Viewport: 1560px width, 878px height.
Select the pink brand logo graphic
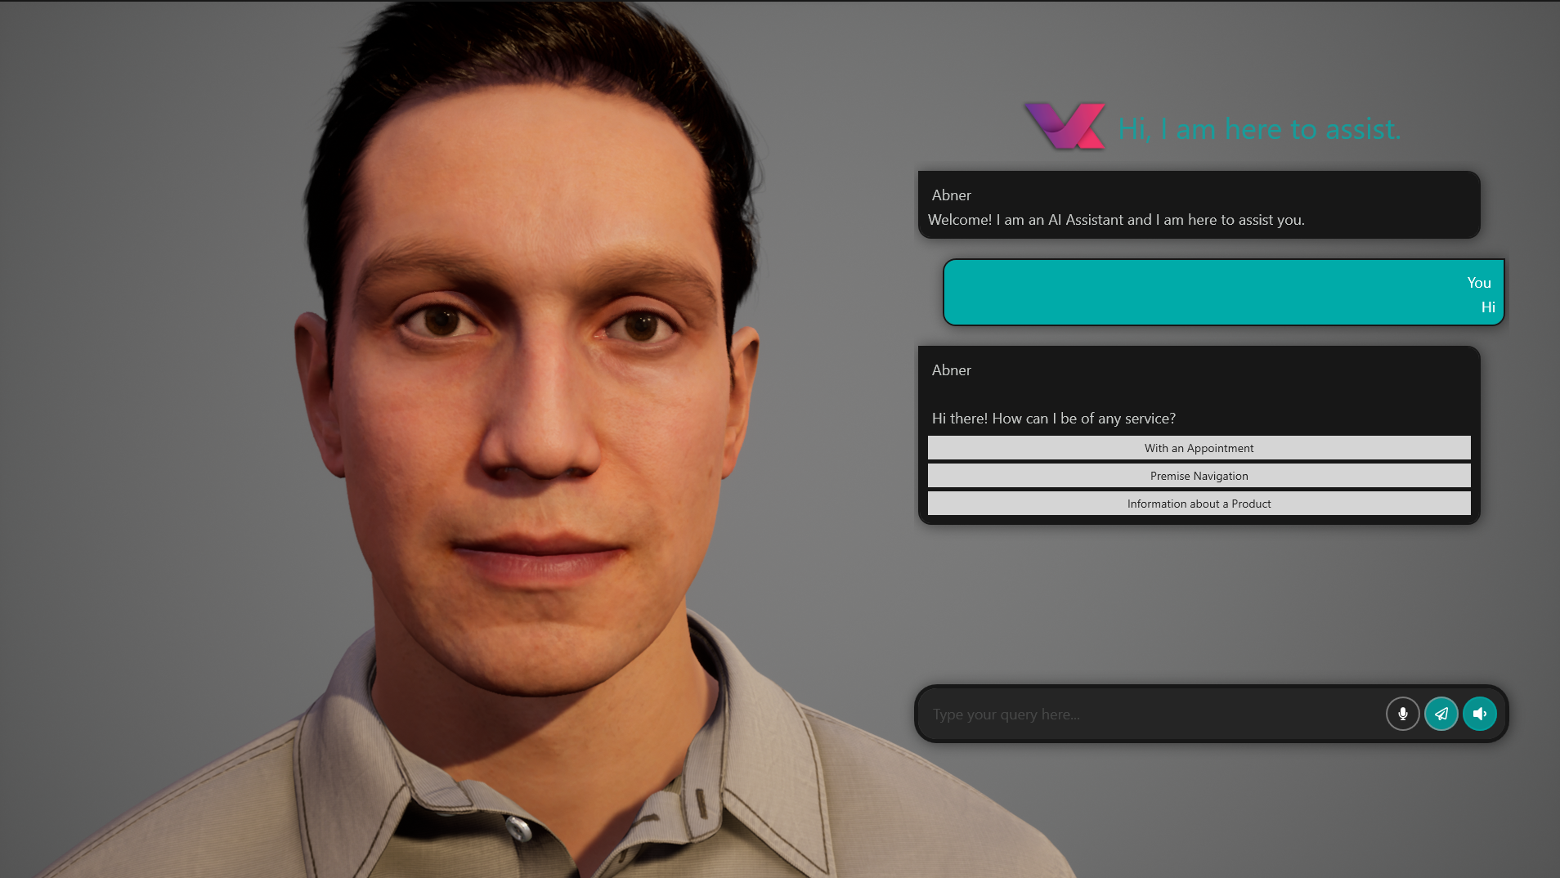[x=1065, y=128]
